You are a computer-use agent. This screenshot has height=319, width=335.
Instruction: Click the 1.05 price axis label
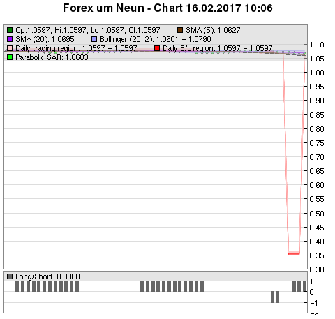(x=317, y=59)
